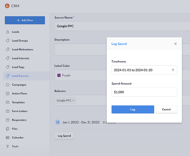This screenshot has height=156, width=190.
Task: Click the Cancel button
Action: (166, 110)
